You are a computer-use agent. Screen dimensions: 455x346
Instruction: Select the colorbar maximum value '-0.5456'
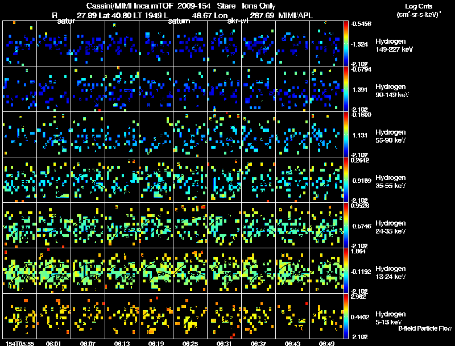tap(361, 24)
